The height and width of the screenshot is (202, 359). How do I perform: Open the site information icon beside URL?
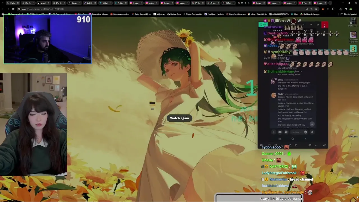coord(19,9)
